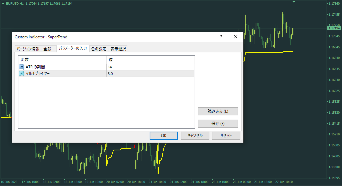
Task: Select the ATR の期間 row label
Action: pos(35,67)
